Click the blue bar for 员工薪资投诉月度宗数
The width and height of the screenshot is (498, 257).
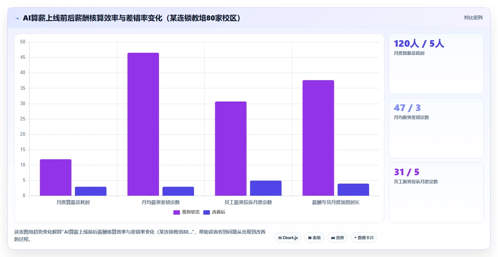[266, 188]
